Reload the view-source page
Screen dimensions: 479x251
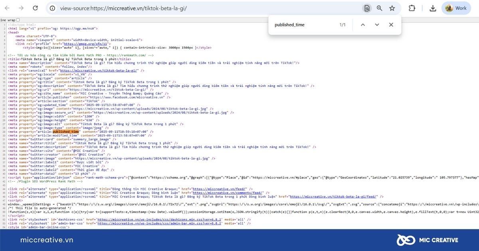coord(35,8)
